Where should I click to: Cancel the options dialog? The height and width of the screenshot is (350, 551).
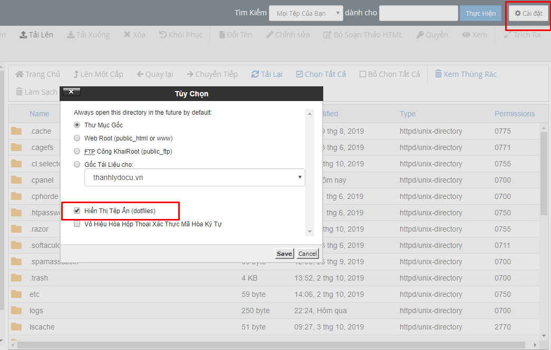[307, 254]
